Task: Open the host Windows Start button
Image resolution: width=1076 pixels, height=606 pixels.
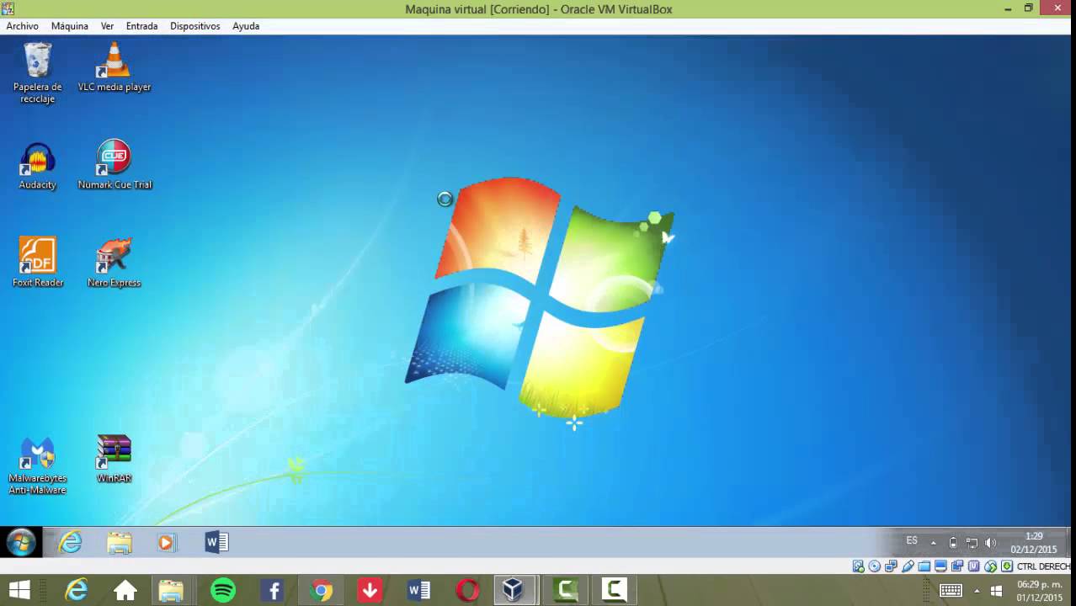Action: [x=19, y=591]
